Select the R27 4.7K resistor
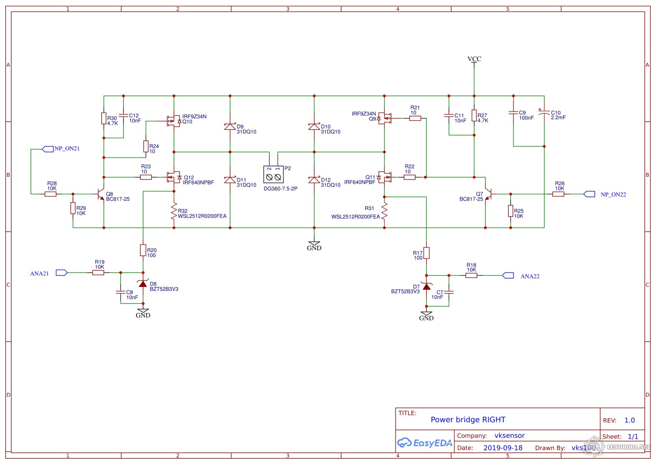 [x=474, y=115]
